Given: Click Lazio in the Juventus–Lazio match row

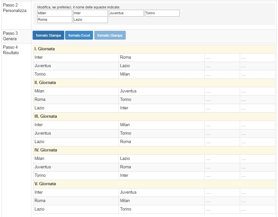Looking at the screenshot, I should [125, 66].
